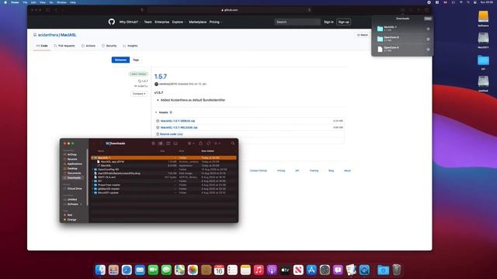Open Notes app in the Dock
497x279 pixels.
[x=245, y=270]
